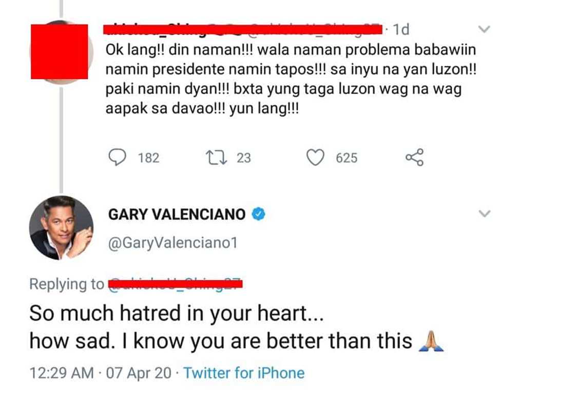Open Gary Valenciano's profile photo

[x=62, y=228]
